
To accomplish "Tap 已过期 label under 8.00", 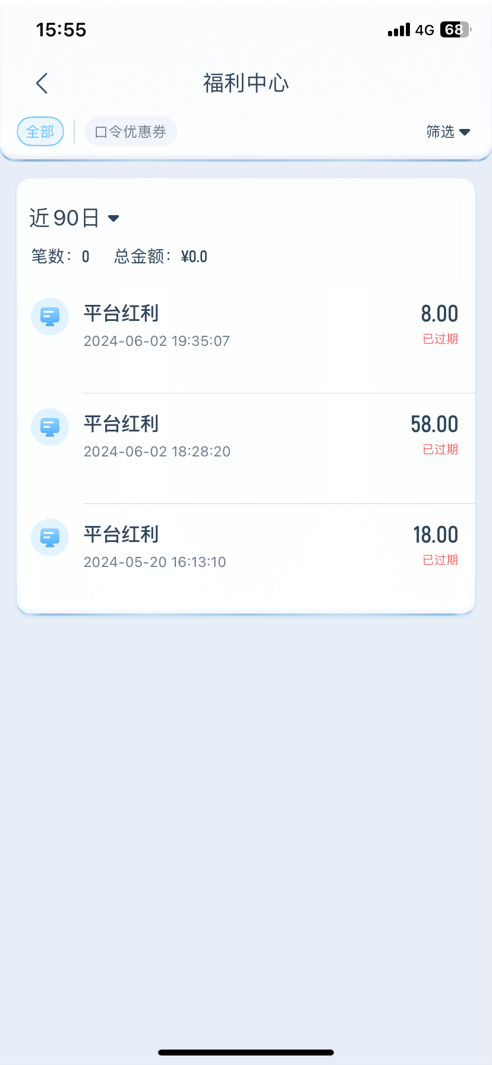I will point(440,339).
